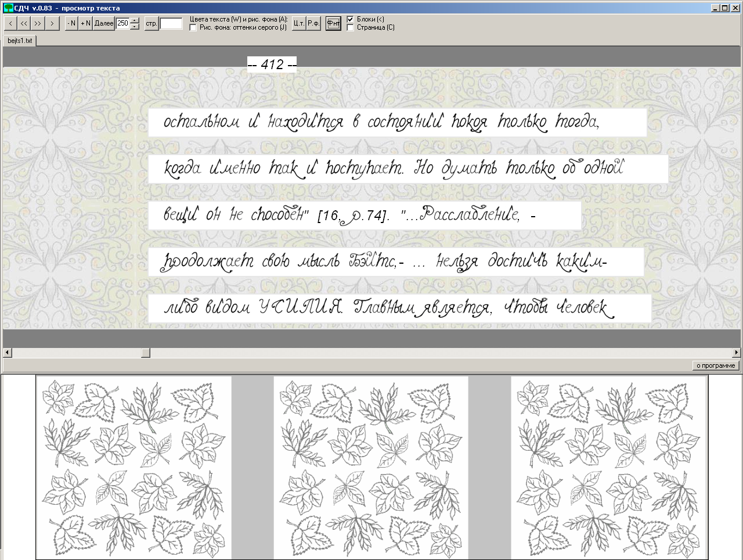Image resolution: width=743 pixels, height=560 pixels.
Task: Enable 'Рис. фона: оттенки серого' checkbox
Action: coord(193,27)
